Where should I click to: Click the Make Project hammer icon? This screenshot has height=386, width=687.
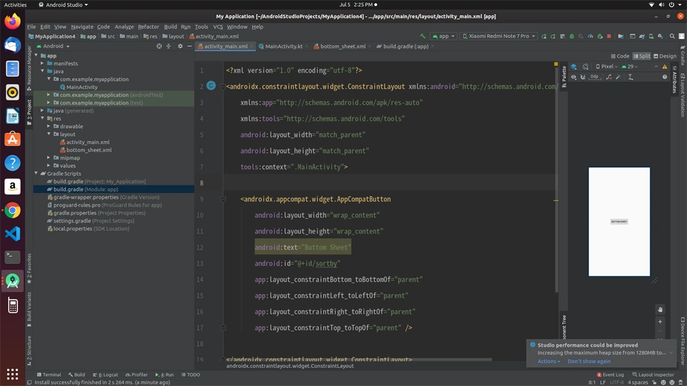point(423,36)
